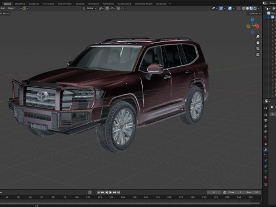The height and width of the screenshot is (207, 276).
Task: Open properties editor type dropdown
Action: (267, 101)
